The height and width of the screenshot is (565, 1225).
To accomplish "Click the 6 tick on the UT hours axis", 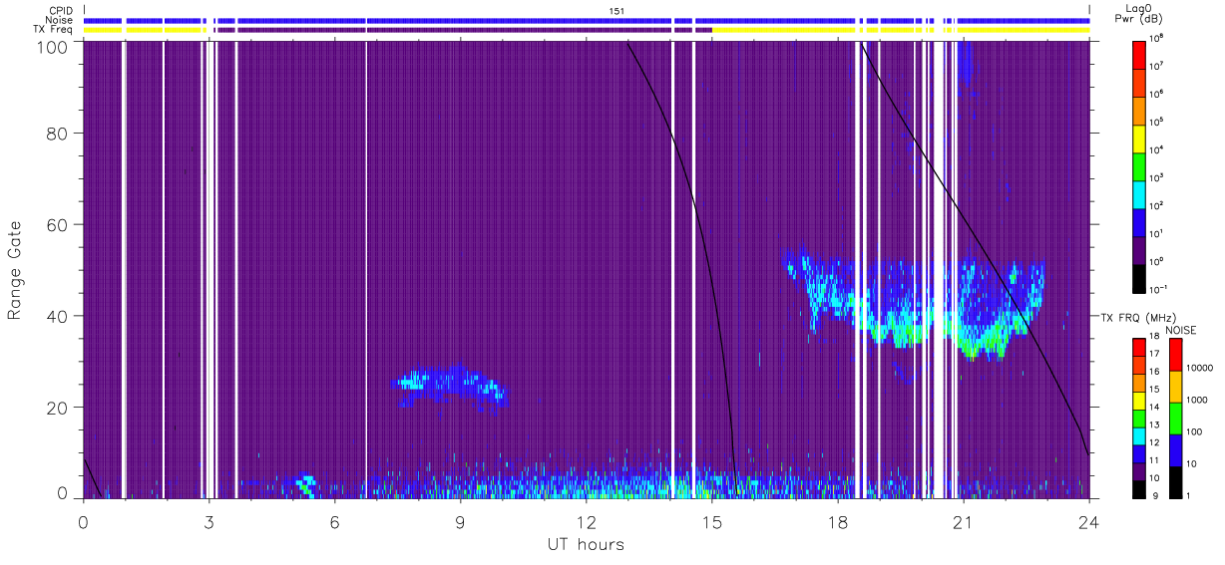I will pyautogui.click(x=335, y=521).
